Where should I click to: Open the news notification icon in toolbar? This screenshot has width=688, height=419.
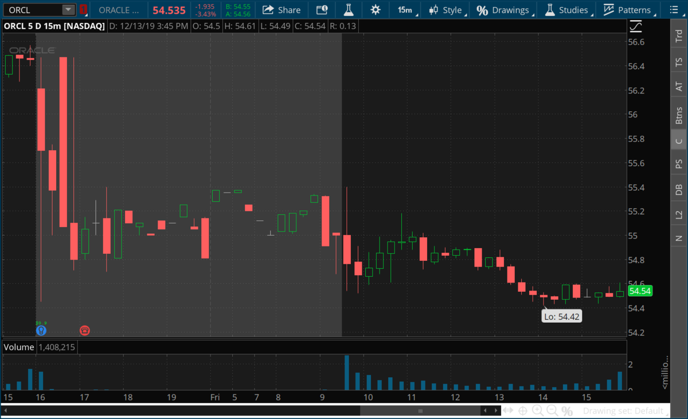322,10
